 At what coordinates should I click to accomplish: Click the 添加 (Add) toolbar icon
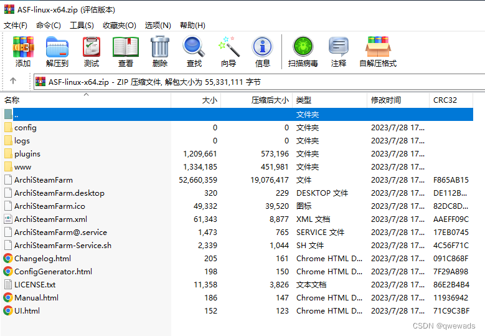[x=23, y=47]
